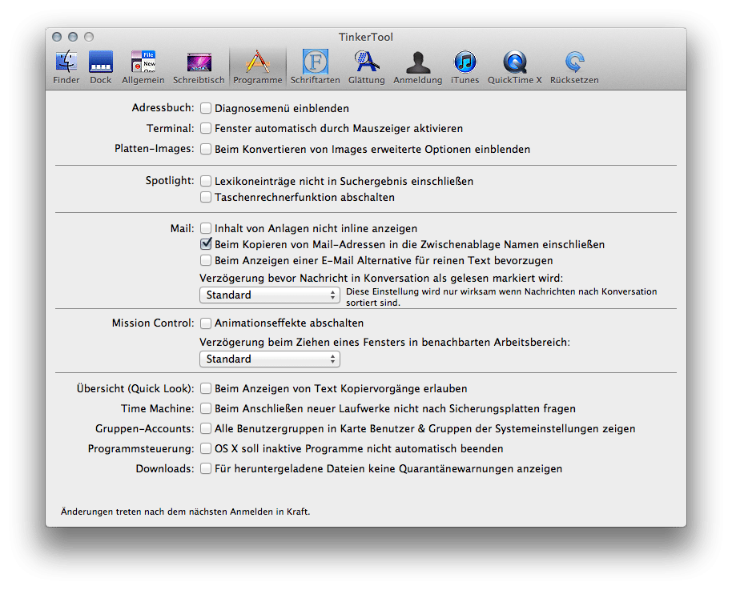
Task: Click the Rücksetzen toolbar icon
Action: coord(574,66)
